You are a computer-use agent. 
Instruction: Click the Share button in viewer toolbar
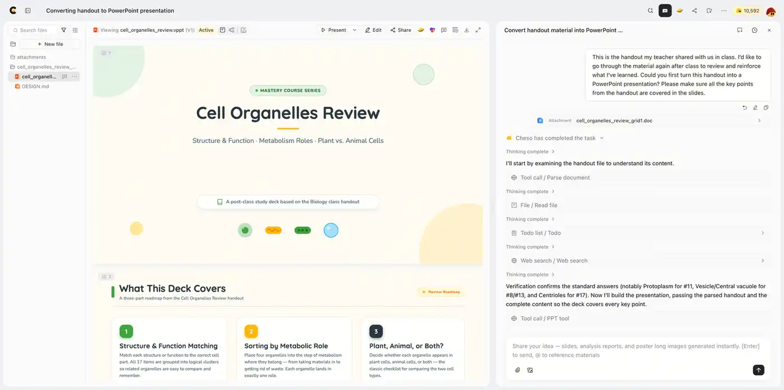point(401,30)
